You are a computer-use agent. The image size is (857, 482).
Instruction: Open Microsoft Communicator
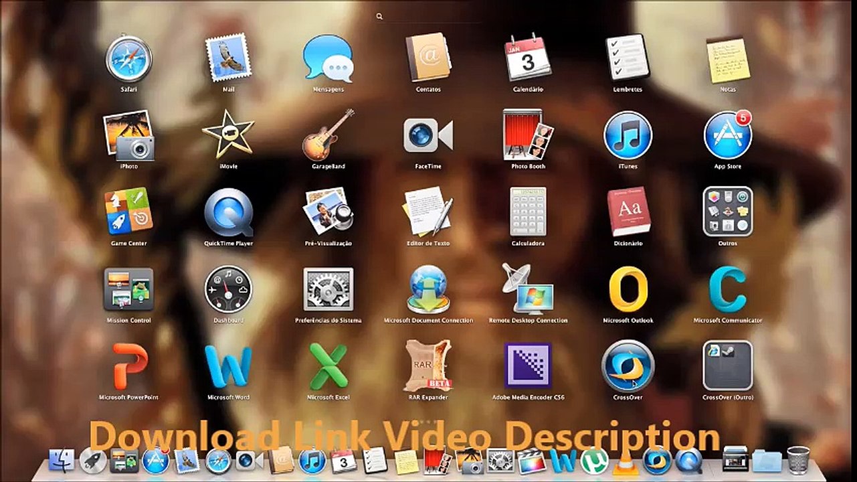click(x=728, y=289)
